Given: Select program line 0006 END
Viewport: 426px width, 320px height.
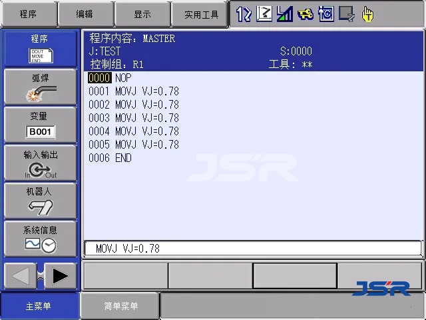Looking at the screenshot, I should pos(110,158).
